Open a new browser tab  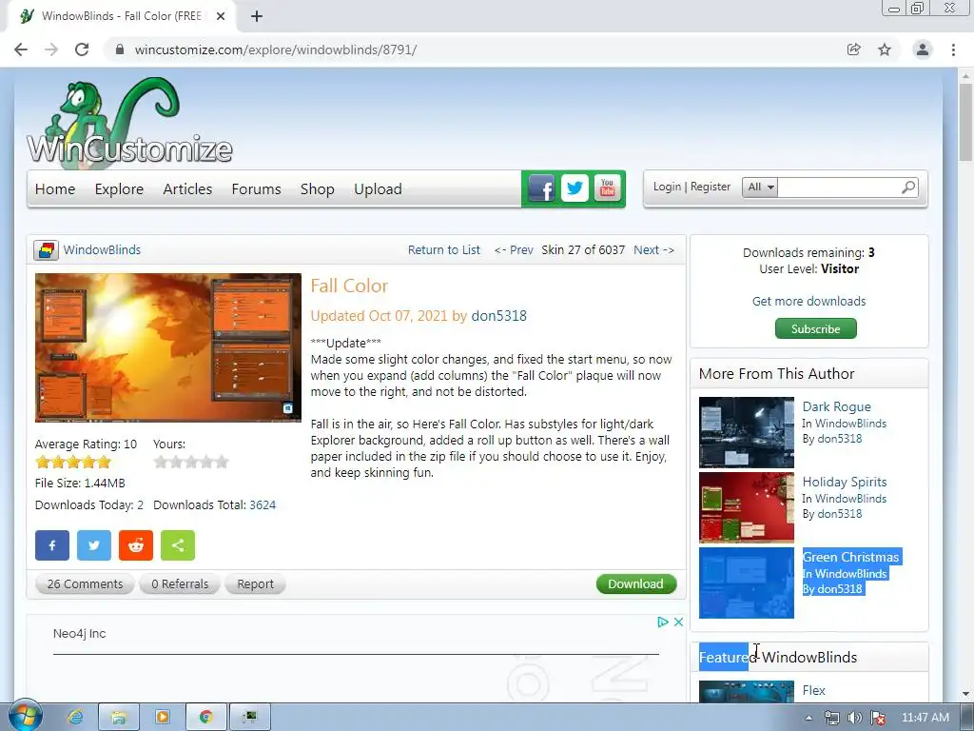[257, 16]
